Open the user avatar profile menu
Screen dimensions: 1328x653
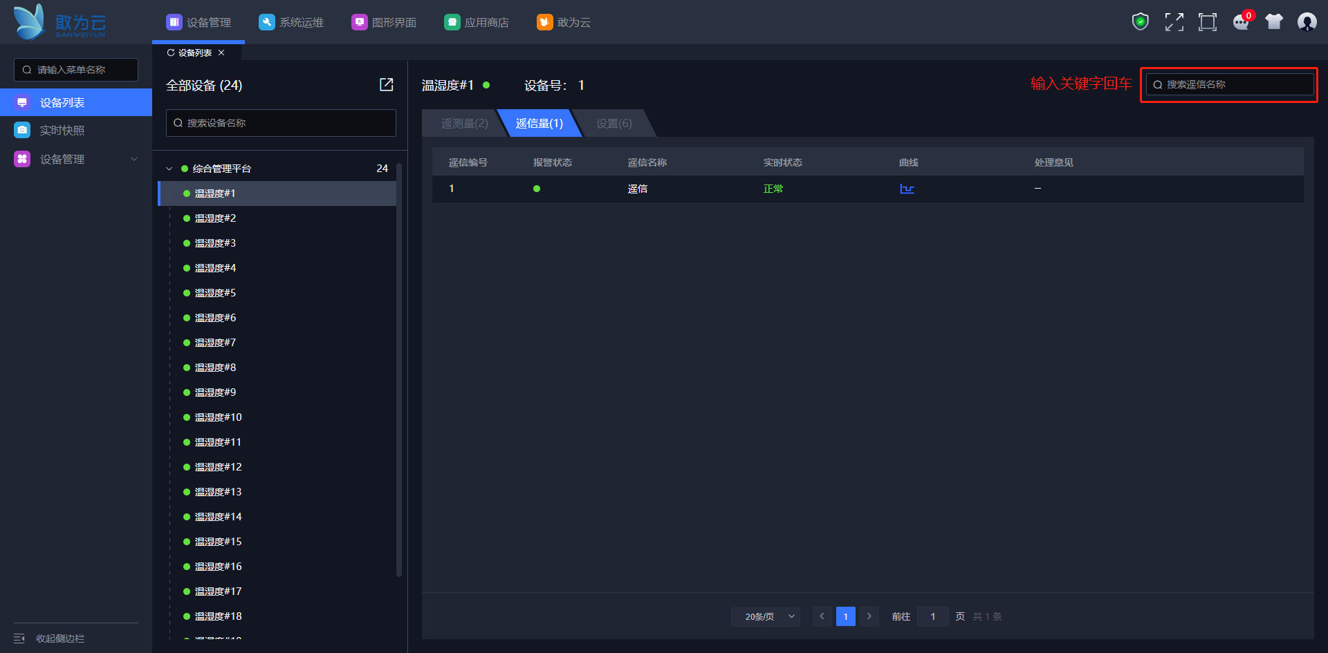(x=1307, y=22)
